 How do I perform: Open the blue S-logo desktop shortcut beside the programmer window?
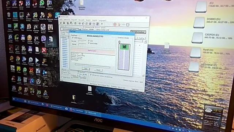click(x=57, y=16)
